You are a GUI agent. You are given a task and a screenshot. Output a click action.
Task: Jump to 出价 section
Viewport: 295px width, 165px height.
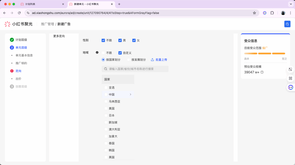pyautogui.click(x=18, y=78)
